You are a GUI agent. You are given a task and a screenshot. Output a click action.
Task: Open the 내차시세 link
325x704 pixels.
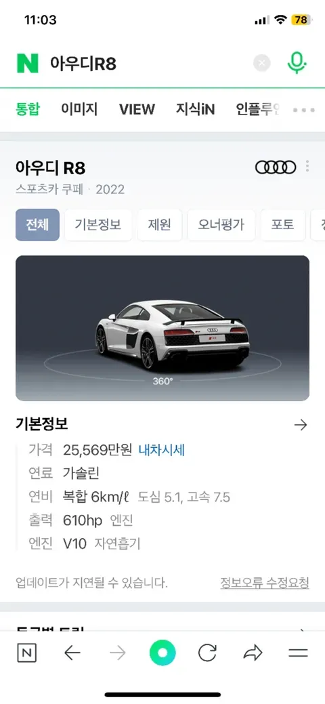162,449
